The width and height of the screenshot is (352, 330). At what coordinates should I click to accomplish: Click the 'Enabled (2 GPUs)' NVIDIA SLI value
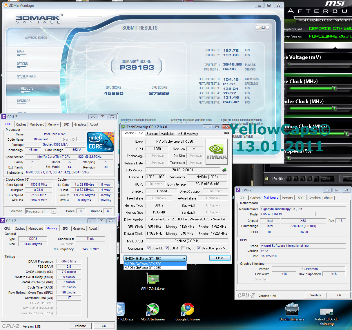coord(187,241)
